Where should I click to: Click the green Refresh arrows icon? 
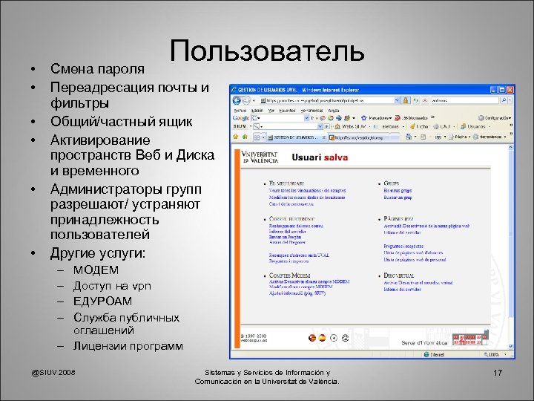[416, 100]
